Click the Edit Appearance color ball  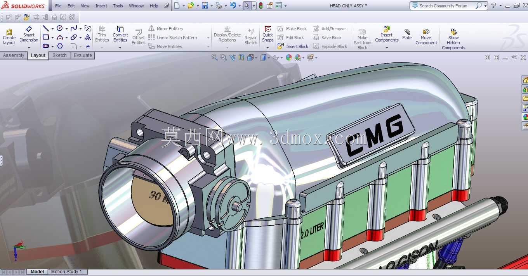point(288,57)
